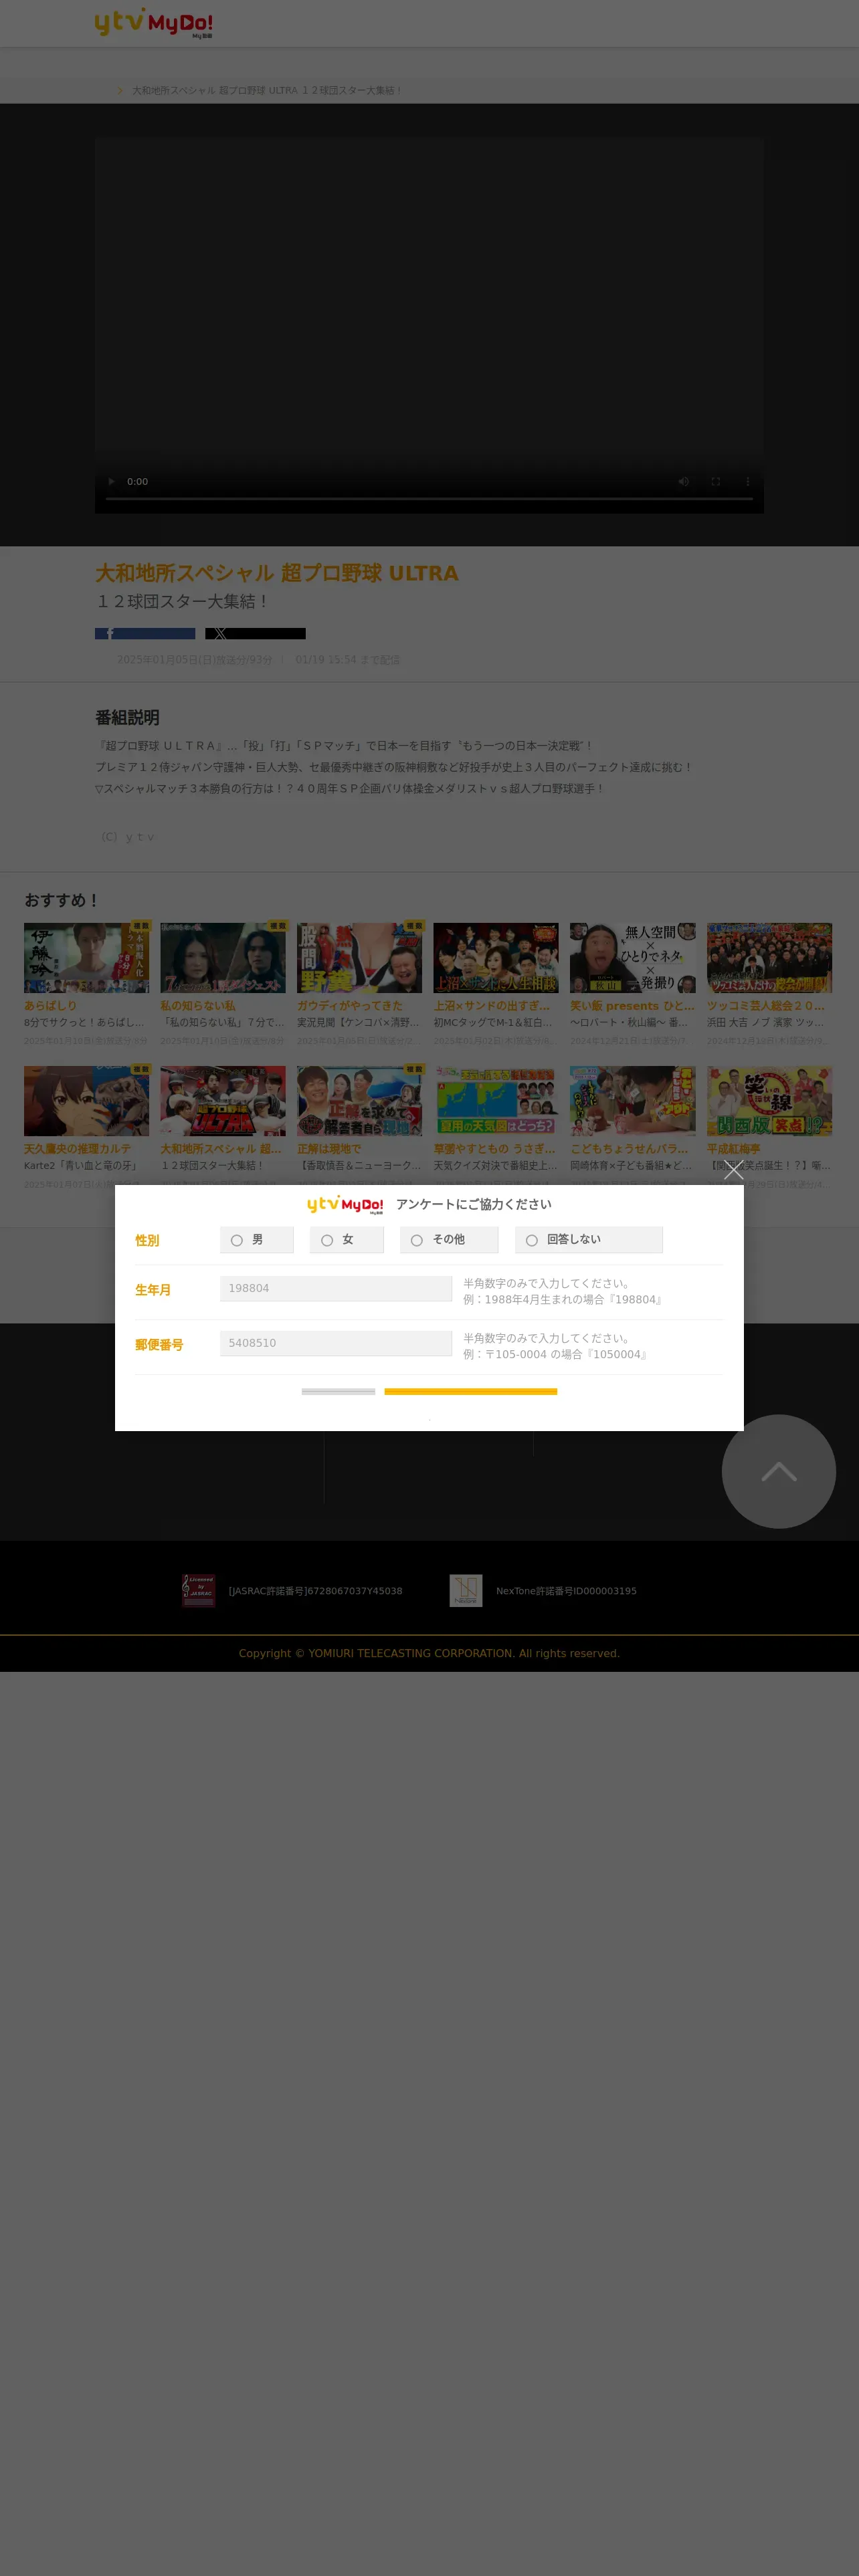Click the breadcrumb link for 大和地所スペシャル
This screenshot has height=2576, width=859.
click(267, 90)
